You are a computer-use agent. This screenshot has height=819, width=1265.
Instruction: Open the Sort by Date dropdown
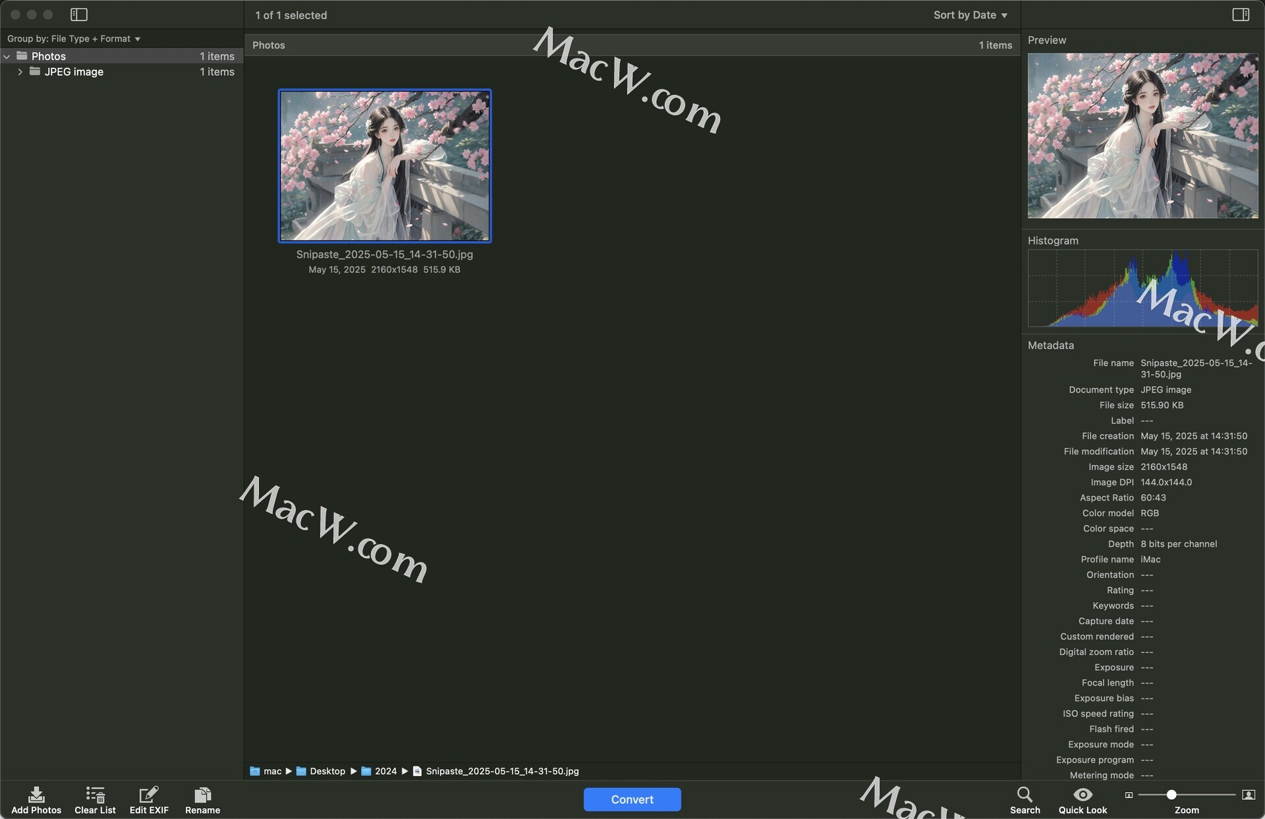(x=970, y=15)
